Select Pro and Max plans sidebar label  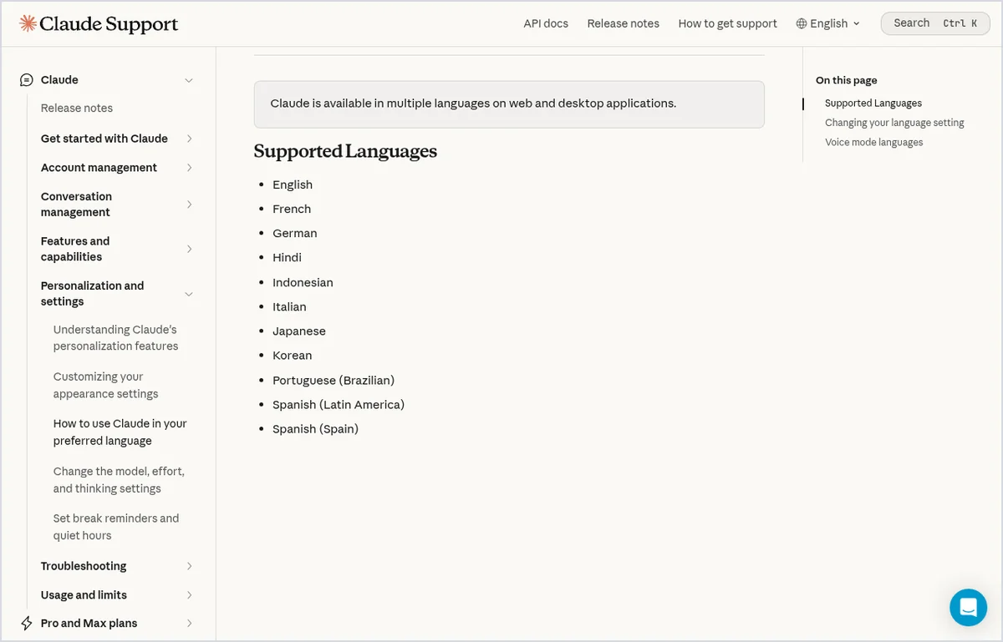pyautogui.click(x=89, y=624)
